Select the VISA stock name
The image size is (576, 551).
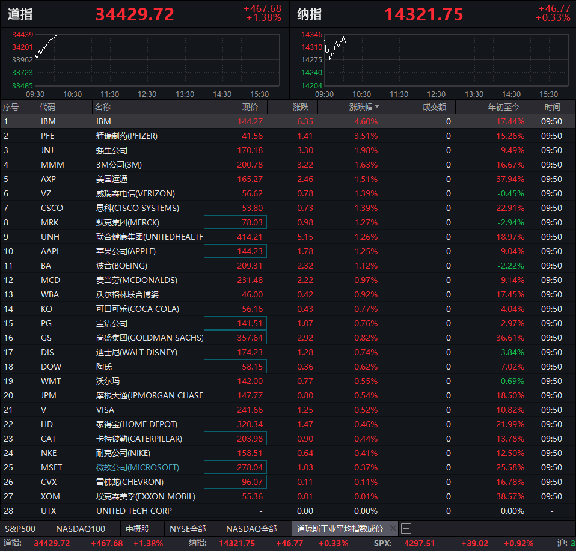tap(105, 410)
